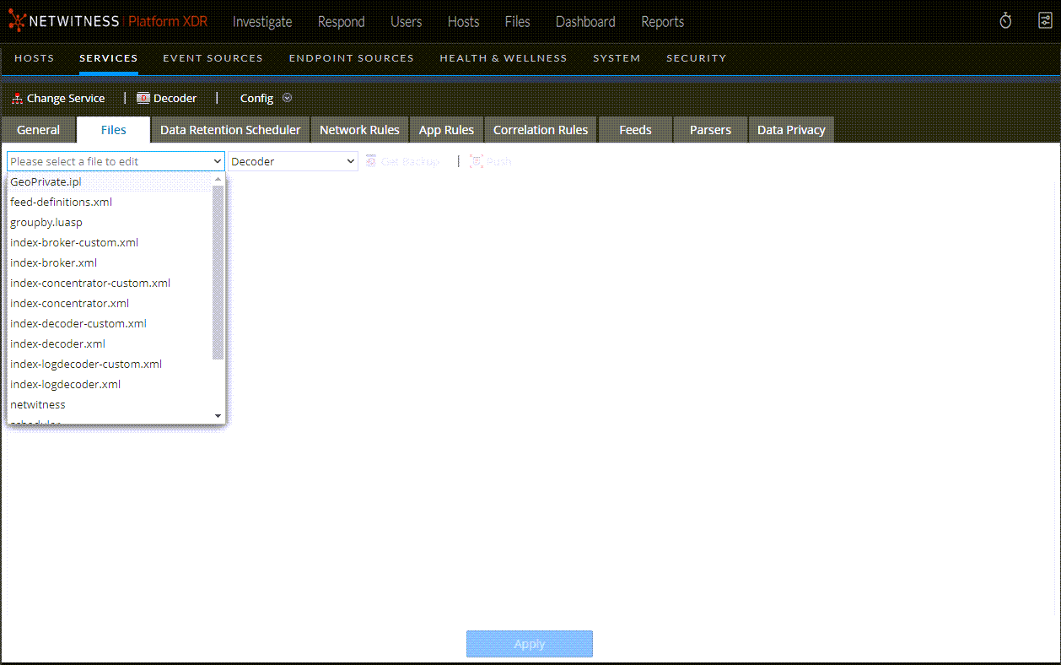Viewport: 1061px width, 665px height.
Task: Open the Investigate menu
Action: click(x=261, y=22)
